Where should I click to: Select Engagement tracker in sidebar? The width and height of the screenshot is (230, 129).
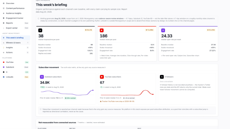coord(15,18)
